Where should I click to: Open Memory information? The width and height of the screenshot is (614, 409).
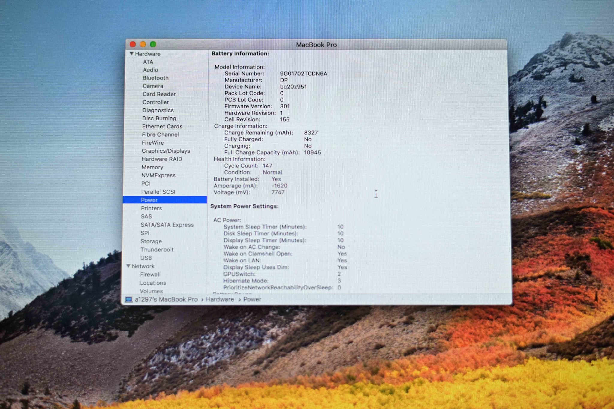click(x=152, y=167)
